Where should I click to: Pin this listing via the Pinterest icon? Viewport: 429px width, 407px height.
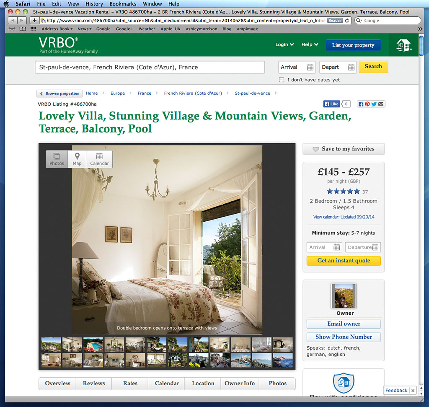(x=367, y=104)
